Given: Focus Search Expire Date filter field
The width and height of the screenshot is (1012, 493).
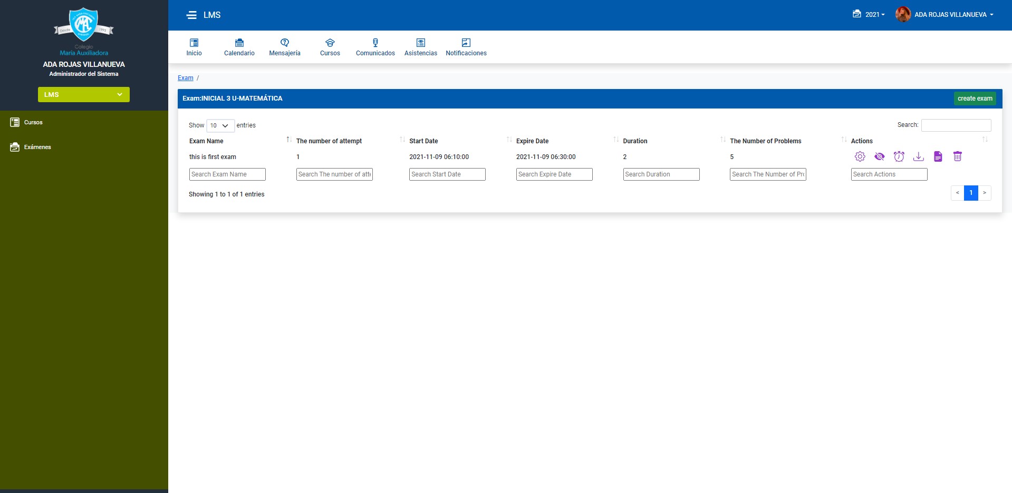Looking at the screenshot, I should tap(554, 174).
